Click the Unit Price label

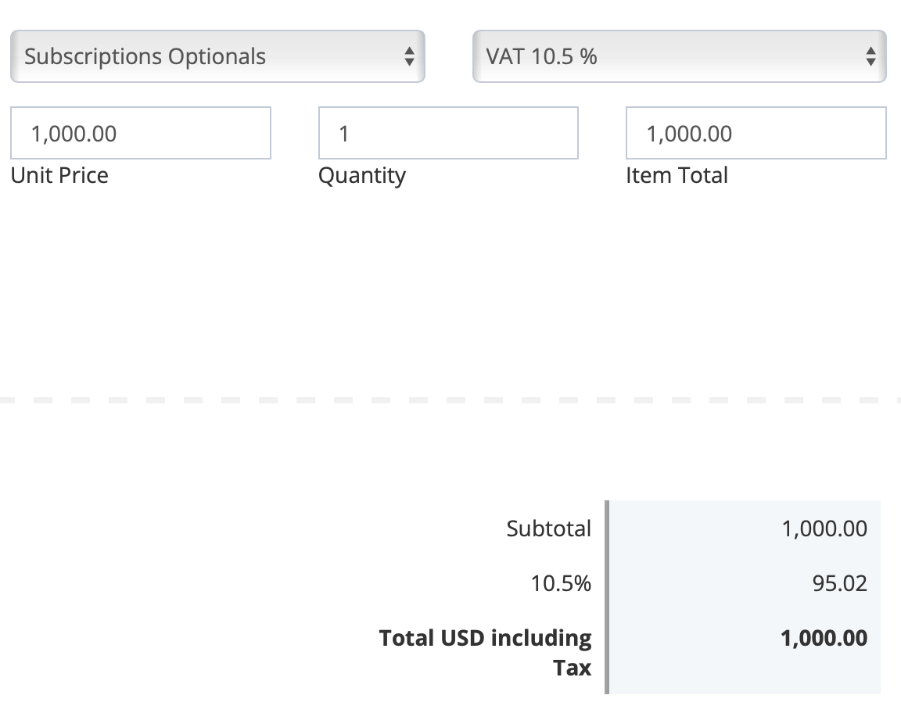pyautogui.click(x=59, y=175)
